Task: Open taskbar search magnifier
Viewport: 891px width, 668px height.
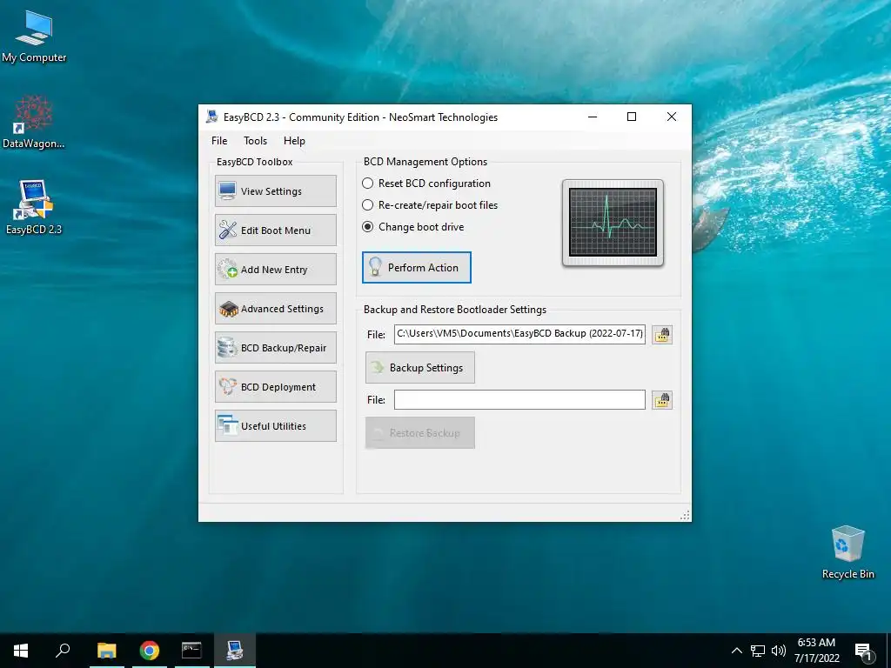Action: point(63,651)
